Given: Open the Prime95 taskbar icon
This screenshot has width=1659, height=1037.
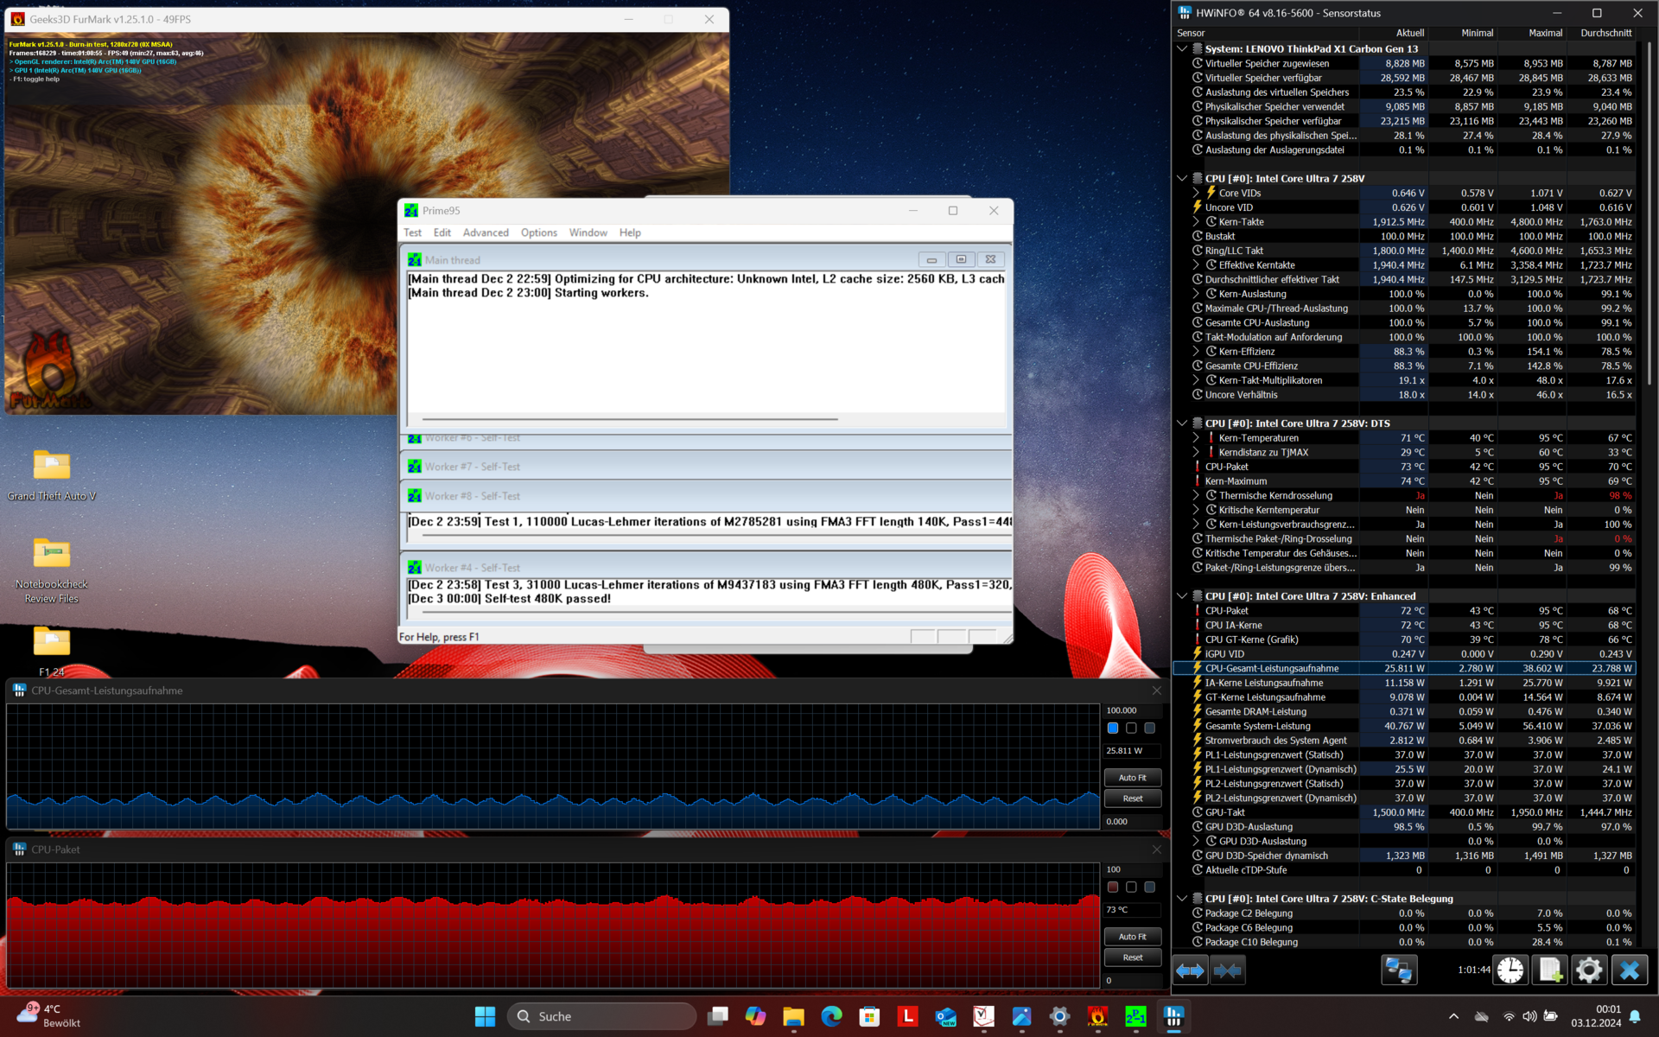Looking at the screenshot, I should (x=1135, y=1016).
